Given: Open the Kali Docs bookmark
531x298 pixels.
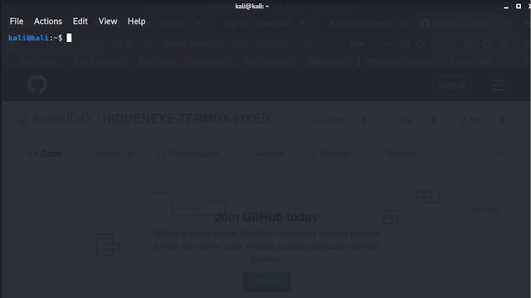Looking at the screenshot, I should click(x=205, y=62).
